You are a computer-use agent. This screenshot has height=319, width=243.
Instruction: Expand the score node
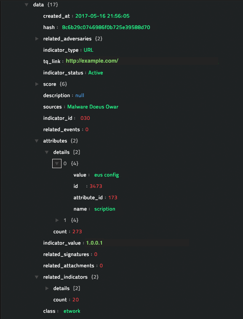pos(37,84)
